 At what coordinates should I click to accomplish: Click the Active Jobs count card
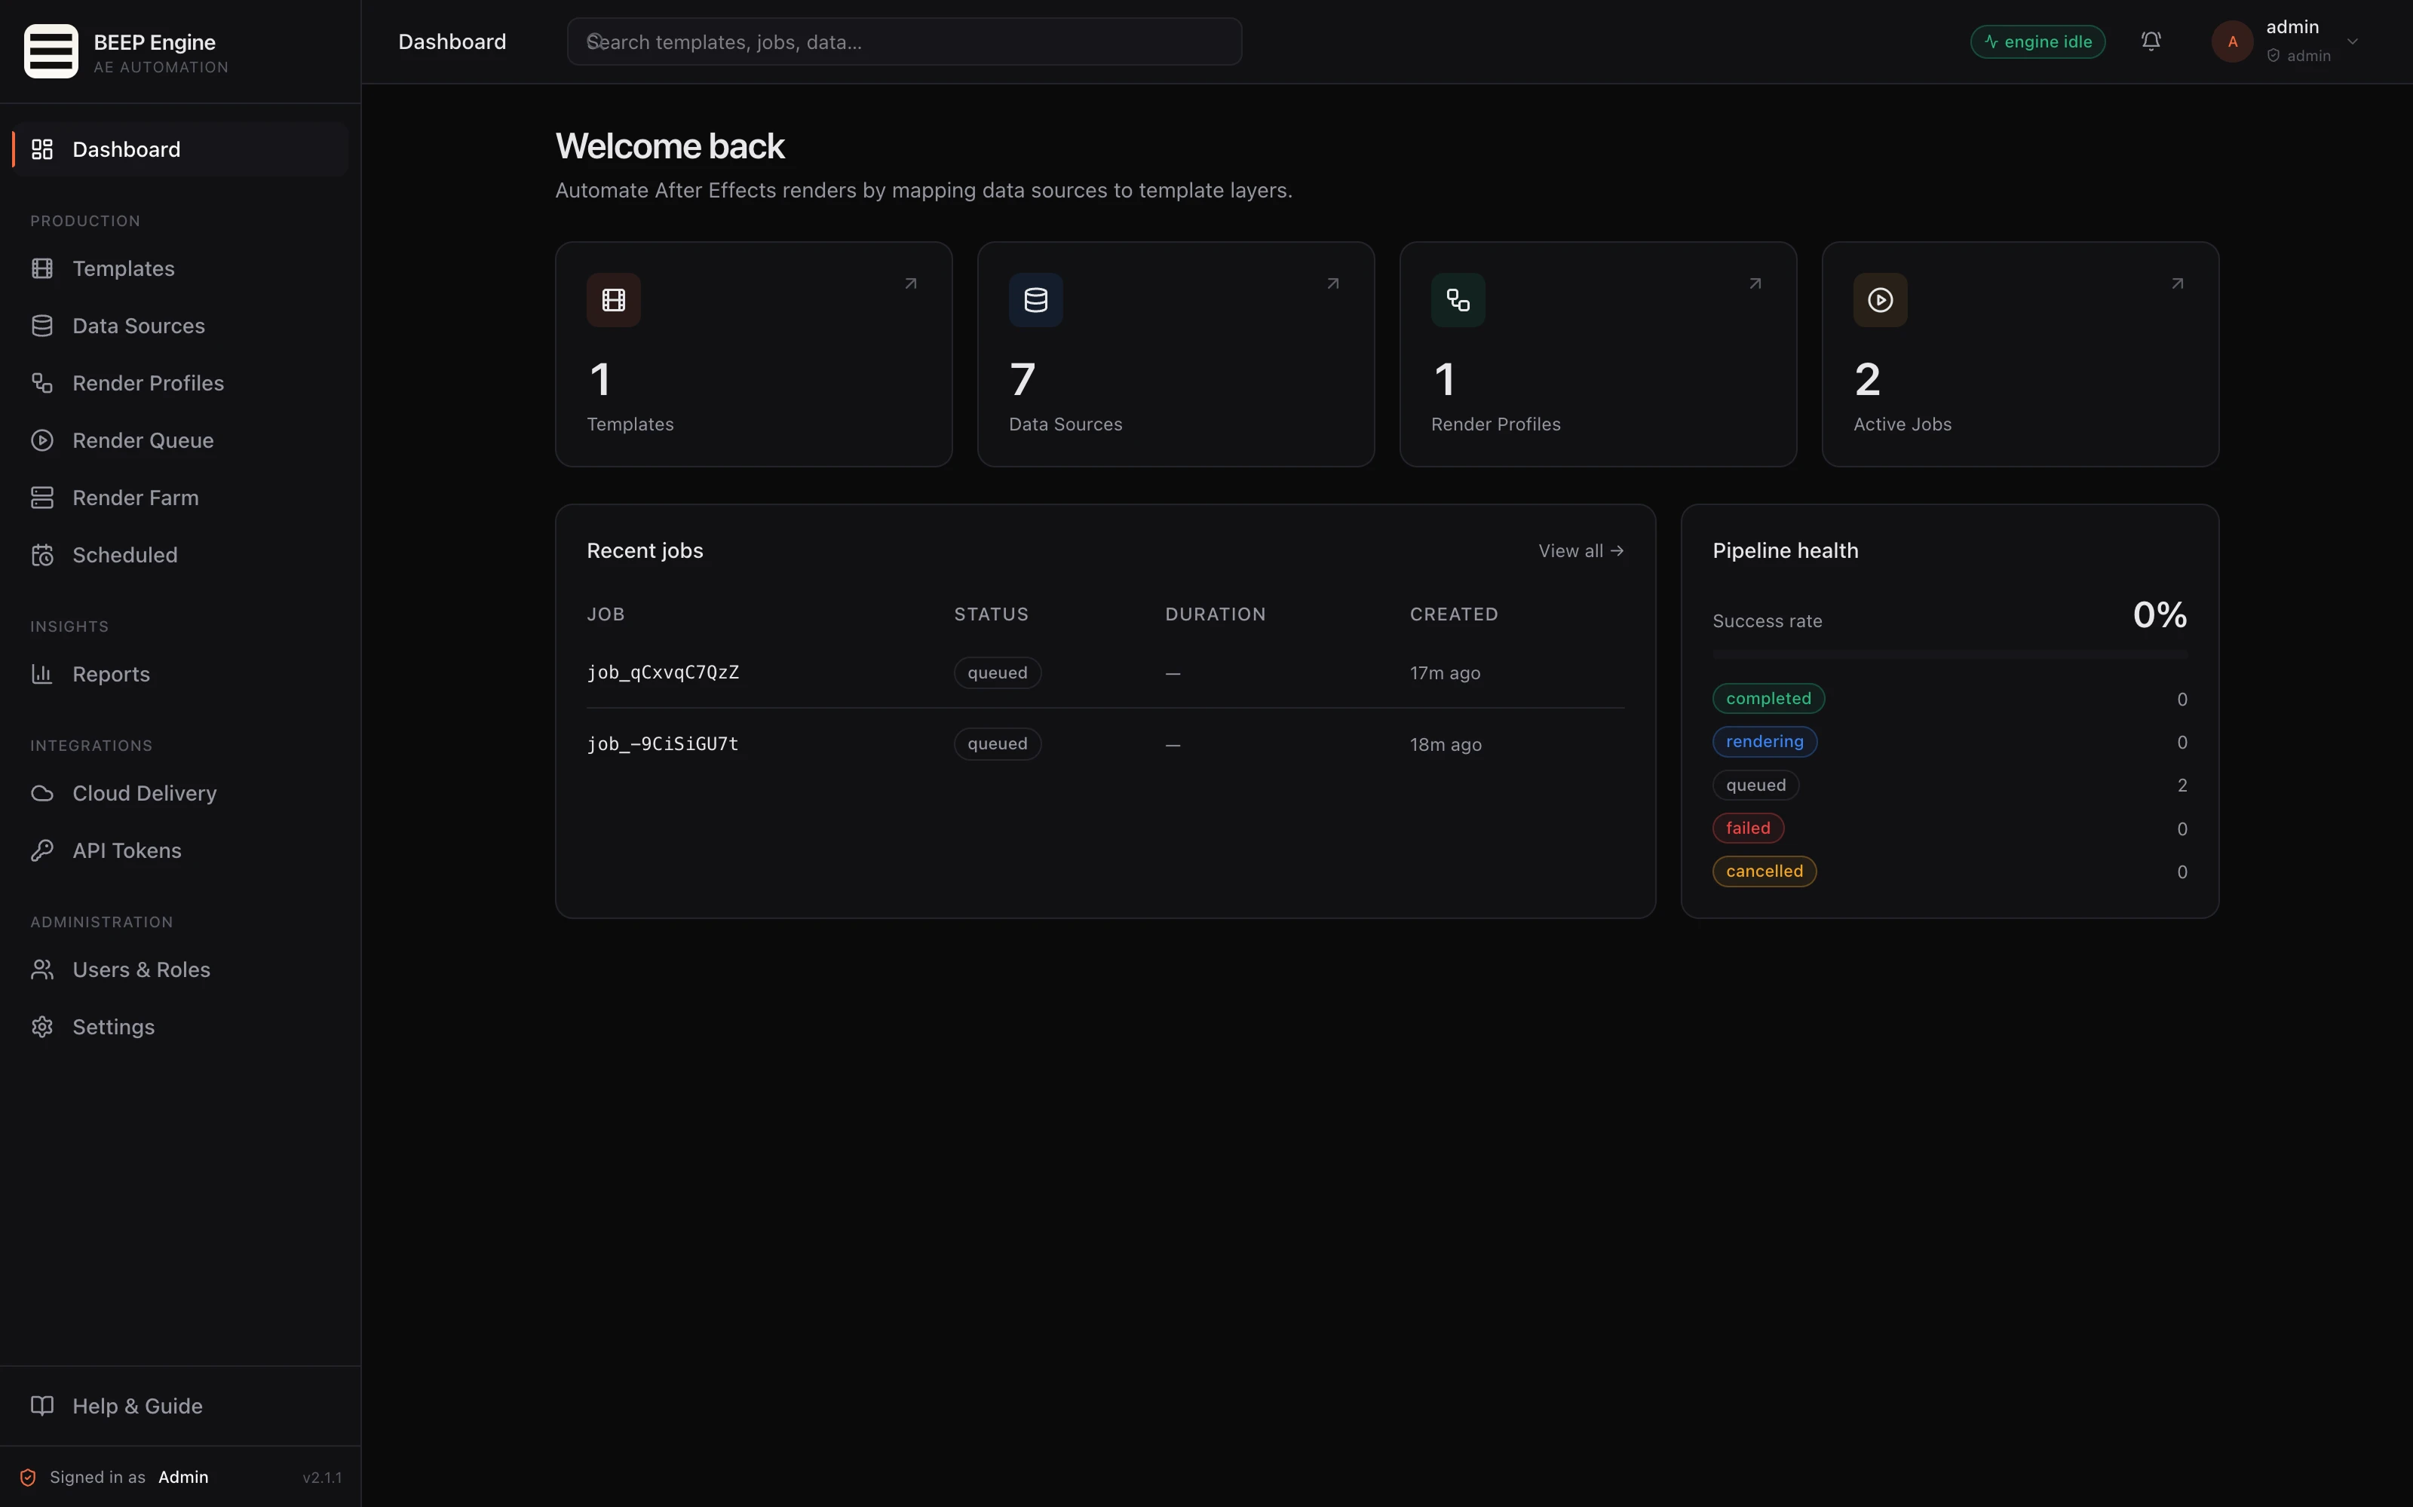pos(2020,354)
